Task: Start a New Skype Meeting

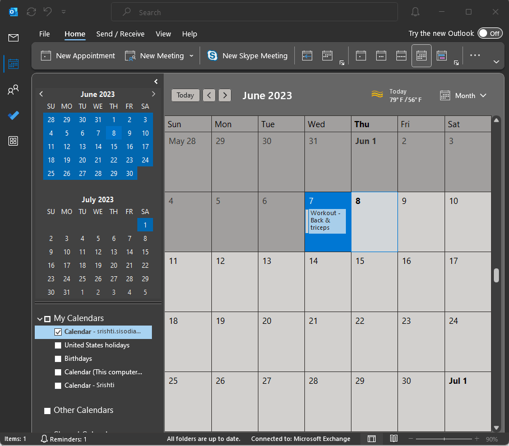Action: click(x=247, y=55)
